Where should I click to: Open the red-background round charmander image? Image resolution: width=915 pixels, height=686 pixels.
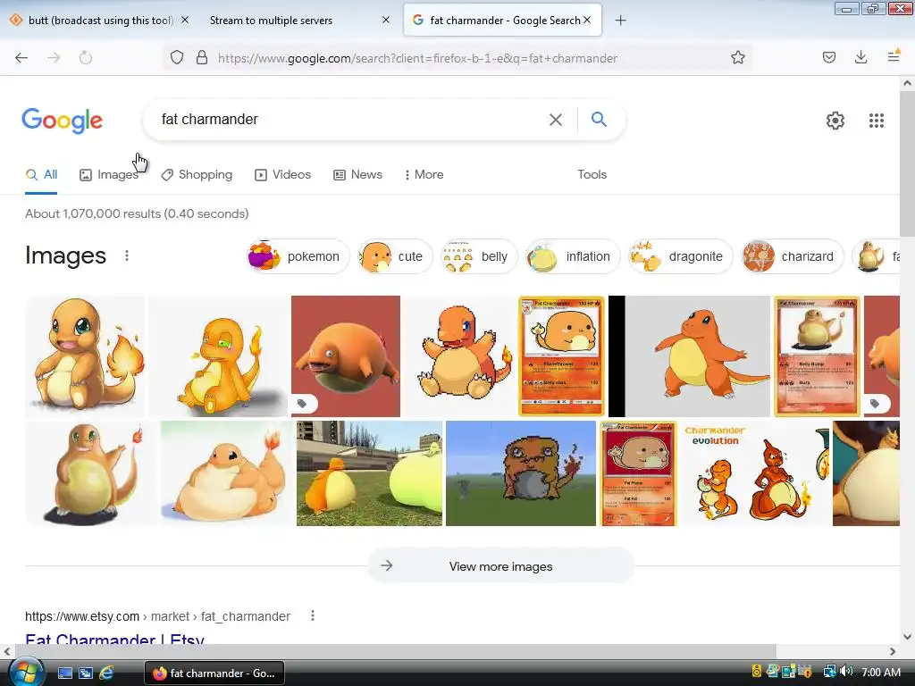[x=346, y=356]
